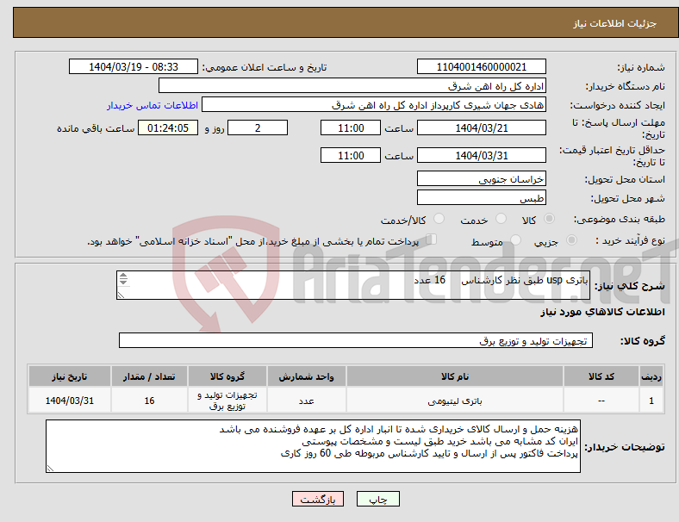Click the quantity cell showing 16
This screenshot has height=522, width=679.
click(x=149, y=401)
